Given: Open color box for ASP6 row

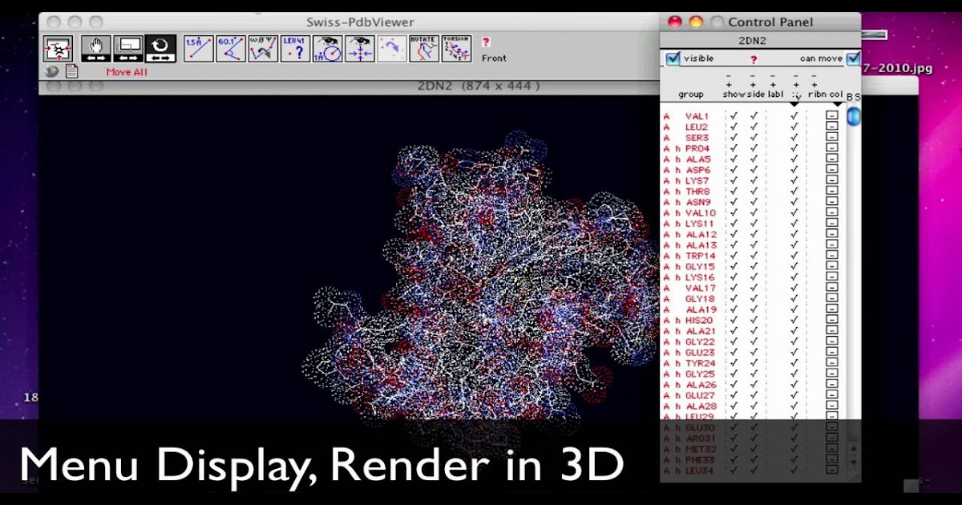Looking at the screenshot, I should tap(832, 170).
